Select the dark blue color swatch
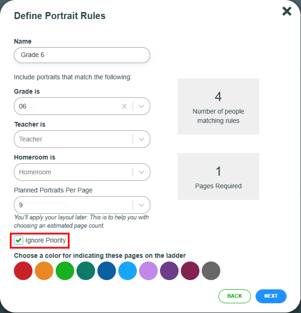Screen dimensions: 301x313 click(107, 271)
